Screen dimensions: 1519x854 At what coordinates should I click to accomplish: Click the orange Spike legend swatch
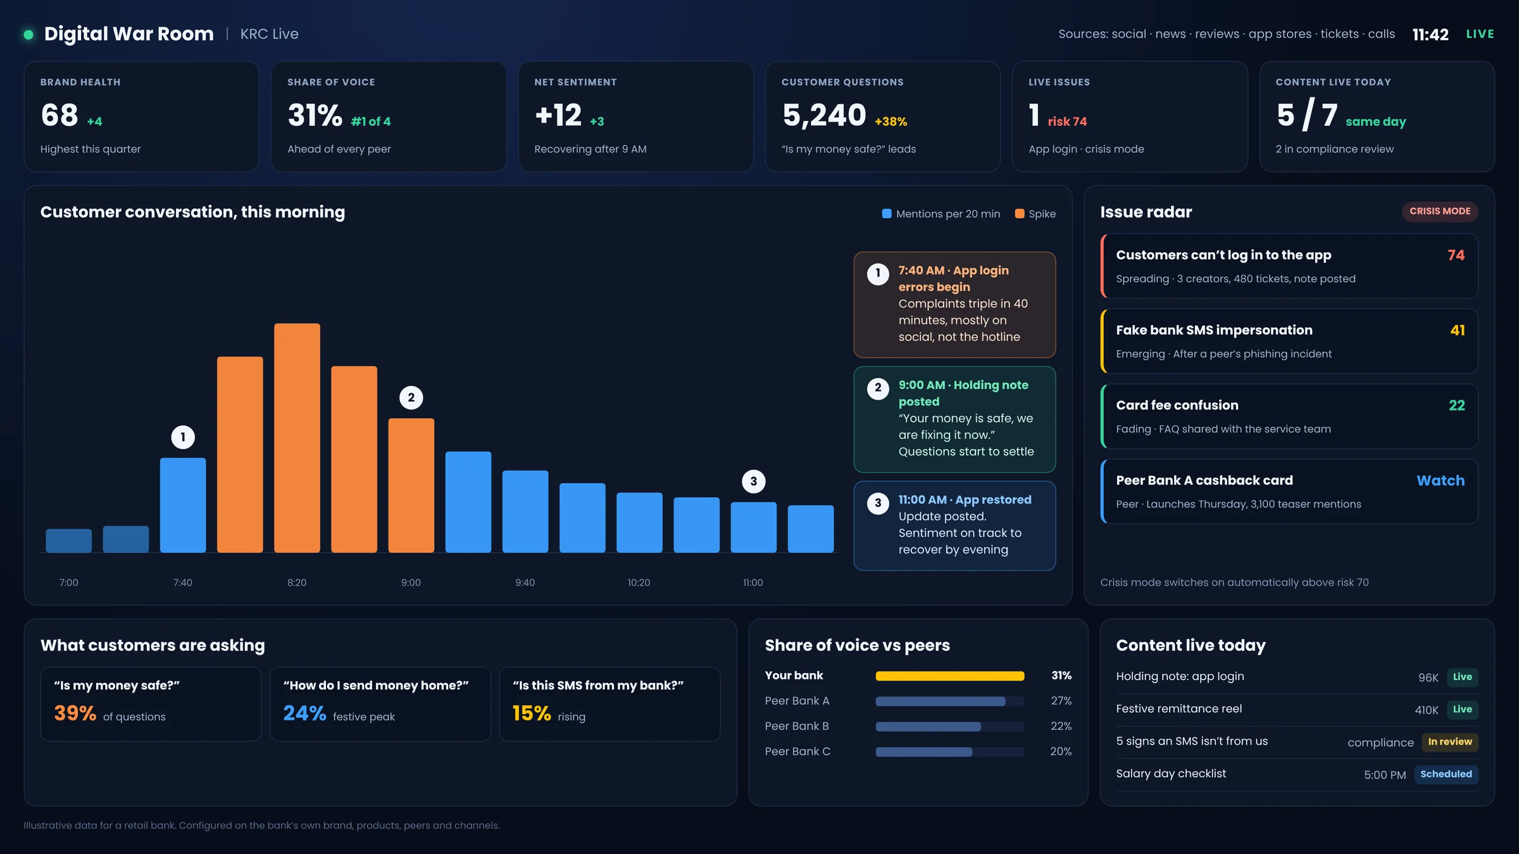[x=1020, y=214]
